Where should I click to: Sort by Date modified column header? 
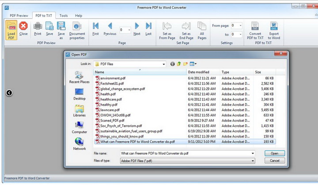[203, 72]
